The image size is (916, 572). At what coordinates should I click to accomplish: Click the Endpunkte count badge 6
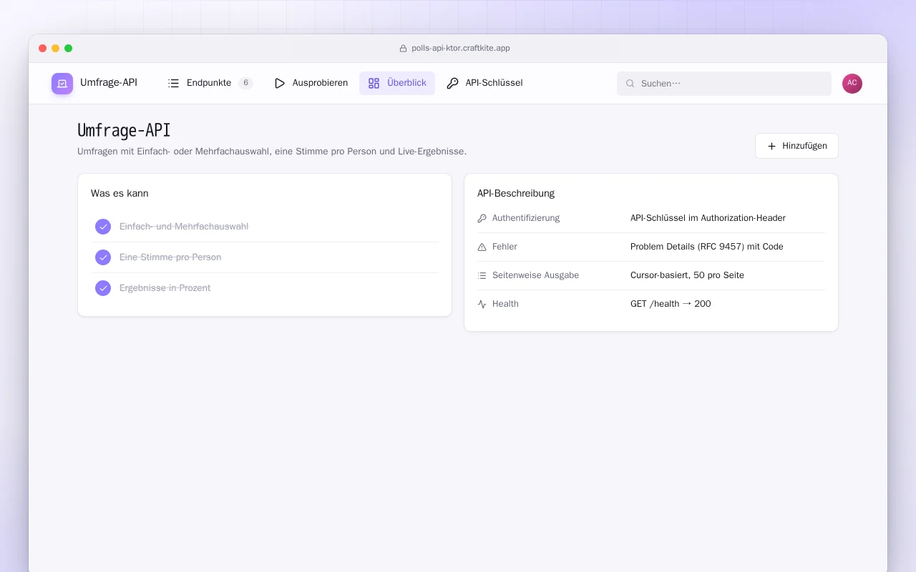click(x=245, y=83)
